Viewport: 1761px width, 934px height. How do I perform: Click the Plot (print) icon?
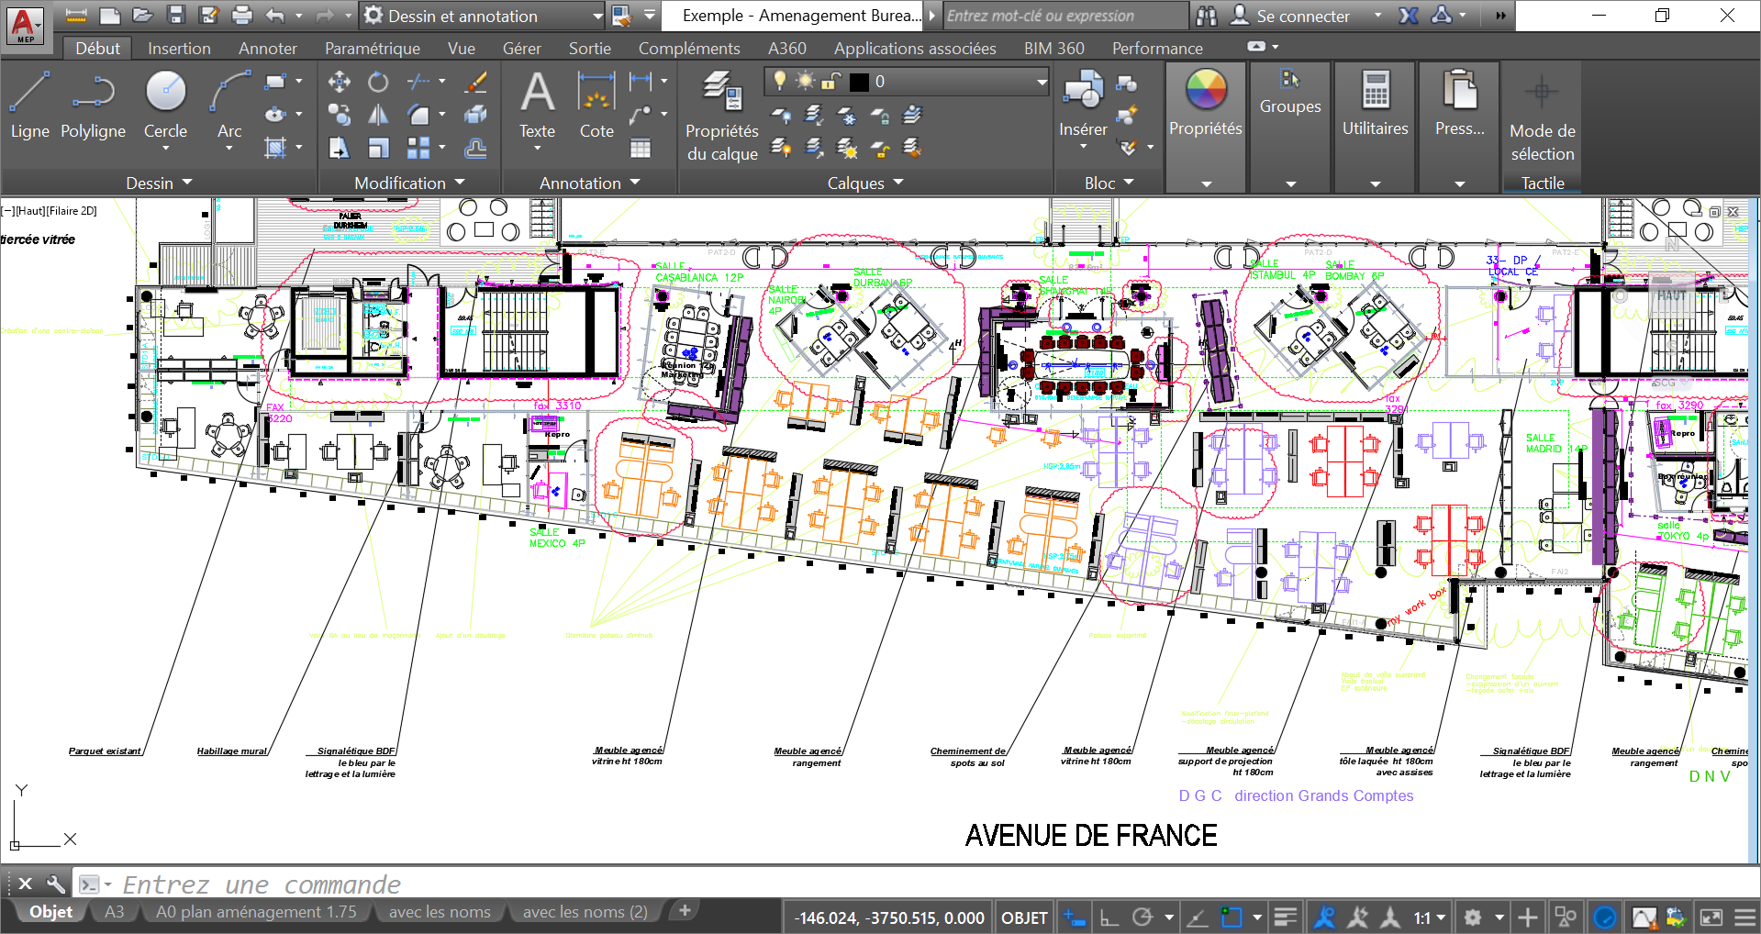[x=242, y=16]
